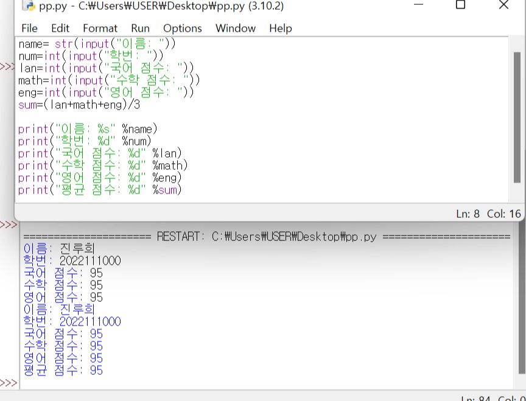Screen dimensions: 526x401
Task: Click the math=int(input line
Action: point(109,80)
